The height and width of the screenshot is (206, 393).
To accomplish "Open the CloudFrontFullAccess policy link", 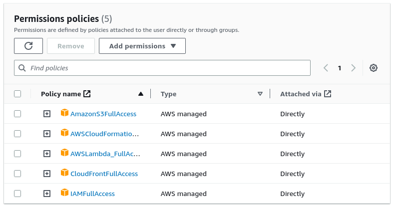I will (104, 174).
